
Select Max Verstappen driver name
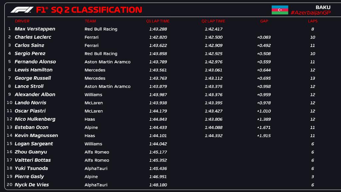coord(35,29)
